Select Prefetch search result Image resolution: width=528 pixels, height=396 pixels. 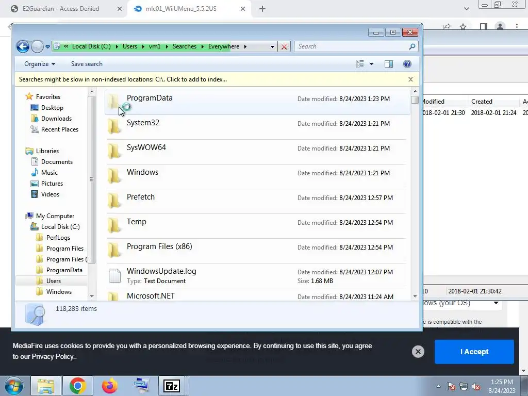[257, 202]
